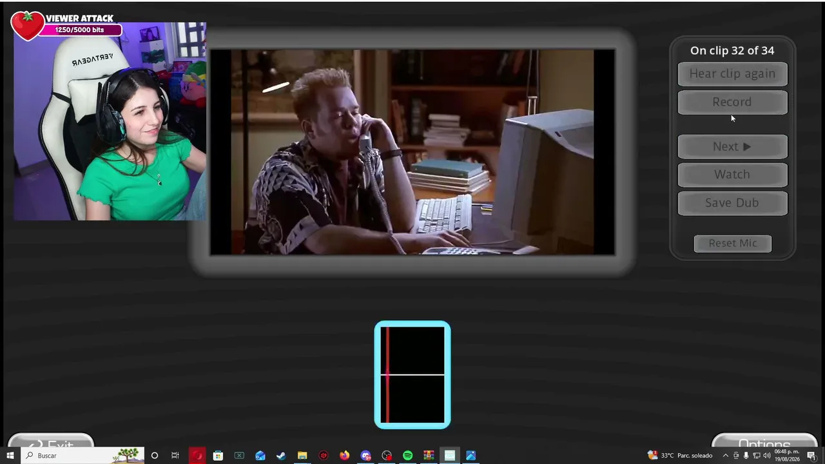The width and height of the screenshot is (825, 464).
Task: Click the Viewer Attack bits progress bar
Action: tap(79, 30)
